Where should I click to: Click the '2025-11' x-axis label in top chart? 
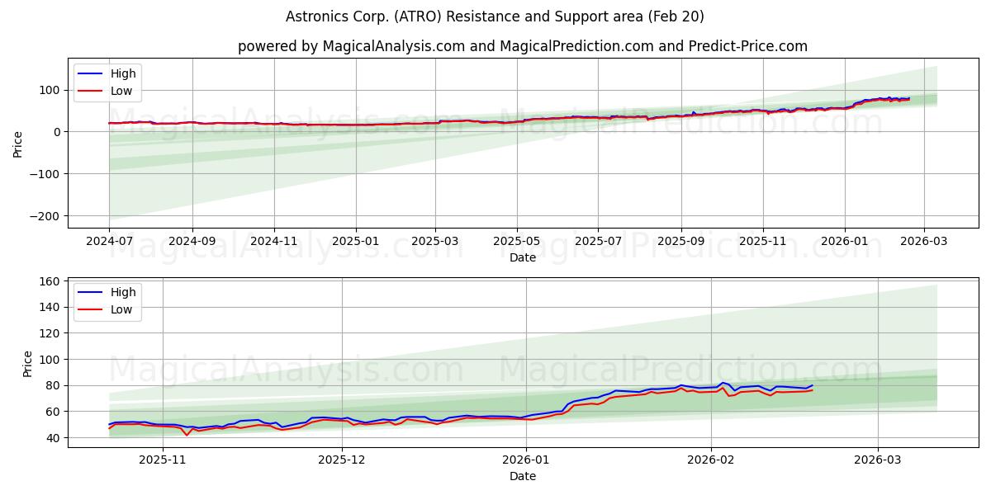coord(764,243)
